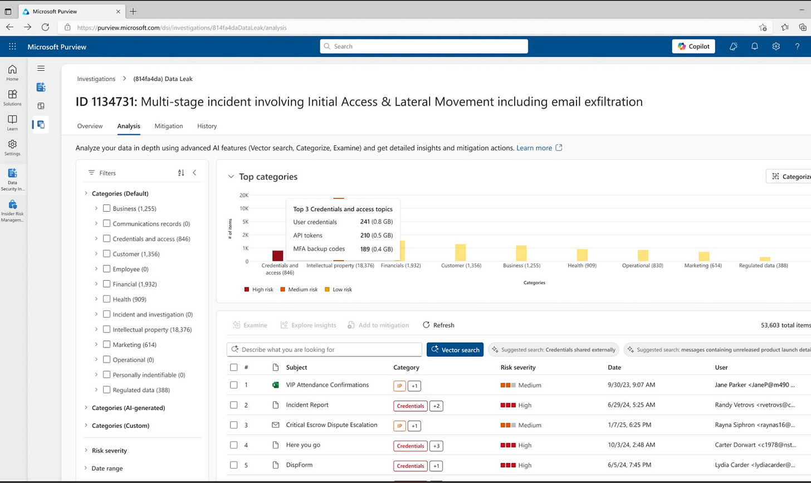Switch to the Overview tab
This screenshot has height=483, width=811.
click(90, 126)
